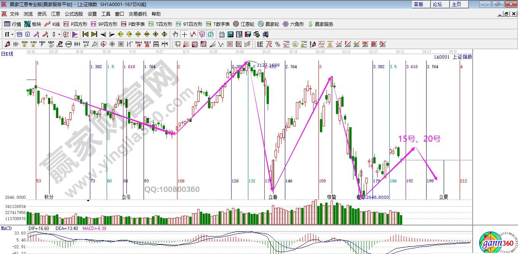518x254 pixels.
Task: Toggle the 节 solar term lines button
Action: (203, 34)
